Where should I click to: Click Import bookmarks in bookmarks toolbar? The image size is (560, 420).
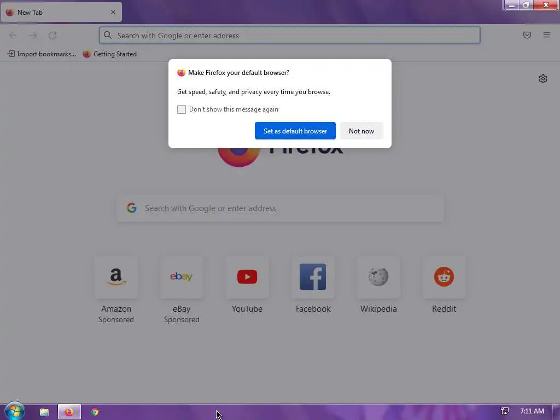coord(42,54)
